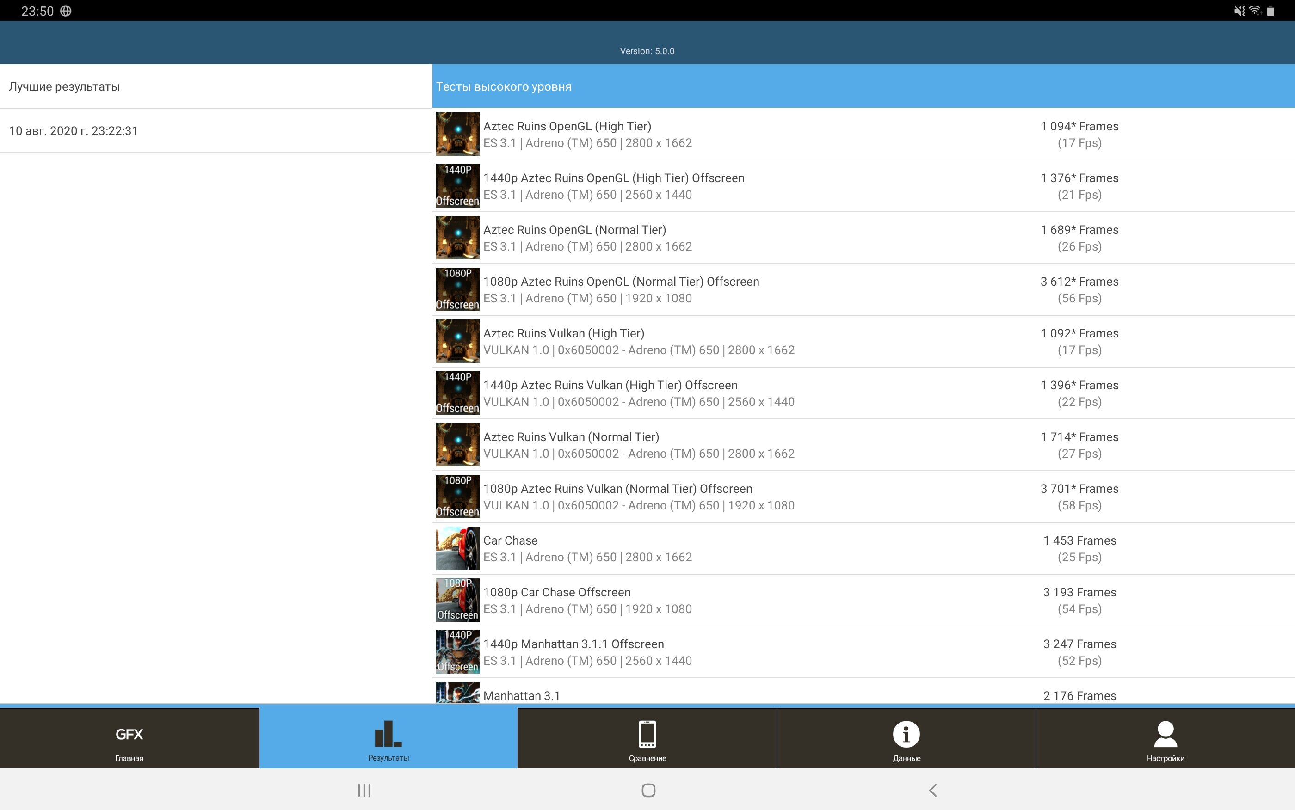Screen dimensions: 1295x810
Task: Open Aztec Ruins Vulkan (Normal Tier) thumbnail
Action: tap(457, 445)
